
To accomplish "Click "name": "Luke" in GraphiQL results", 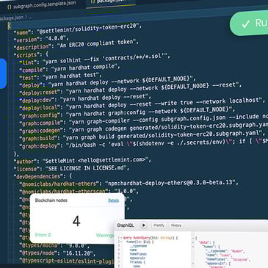I will (218, 256).
